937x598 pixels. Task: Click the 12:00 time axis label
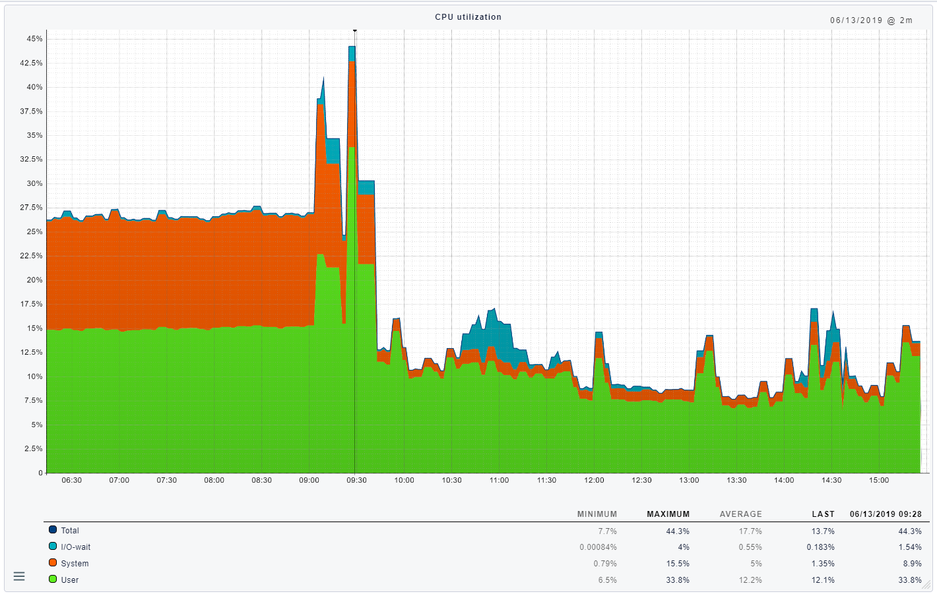click(594, 480)
